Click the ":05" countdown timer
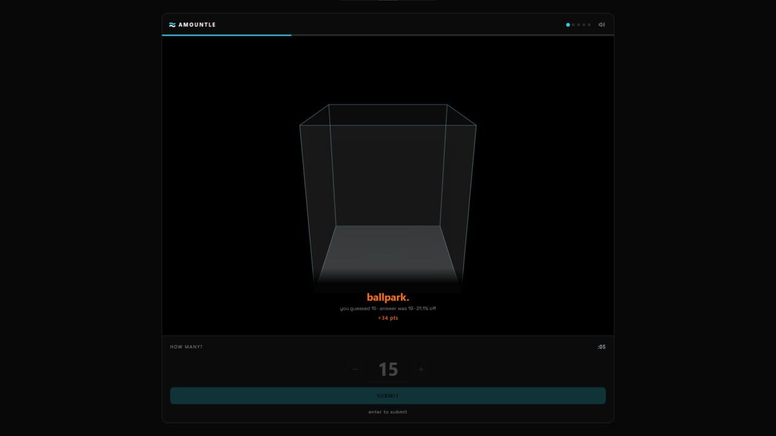This screenshot has width=776, height=436. (x=601, y=347)
